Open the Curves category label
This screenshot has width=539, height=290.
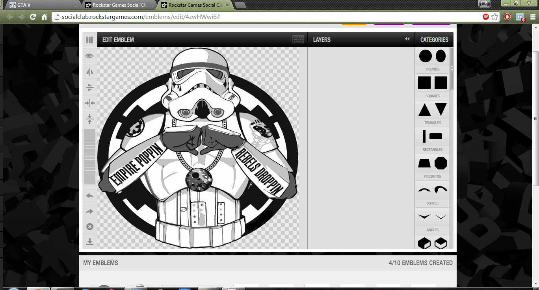(433, 203)
